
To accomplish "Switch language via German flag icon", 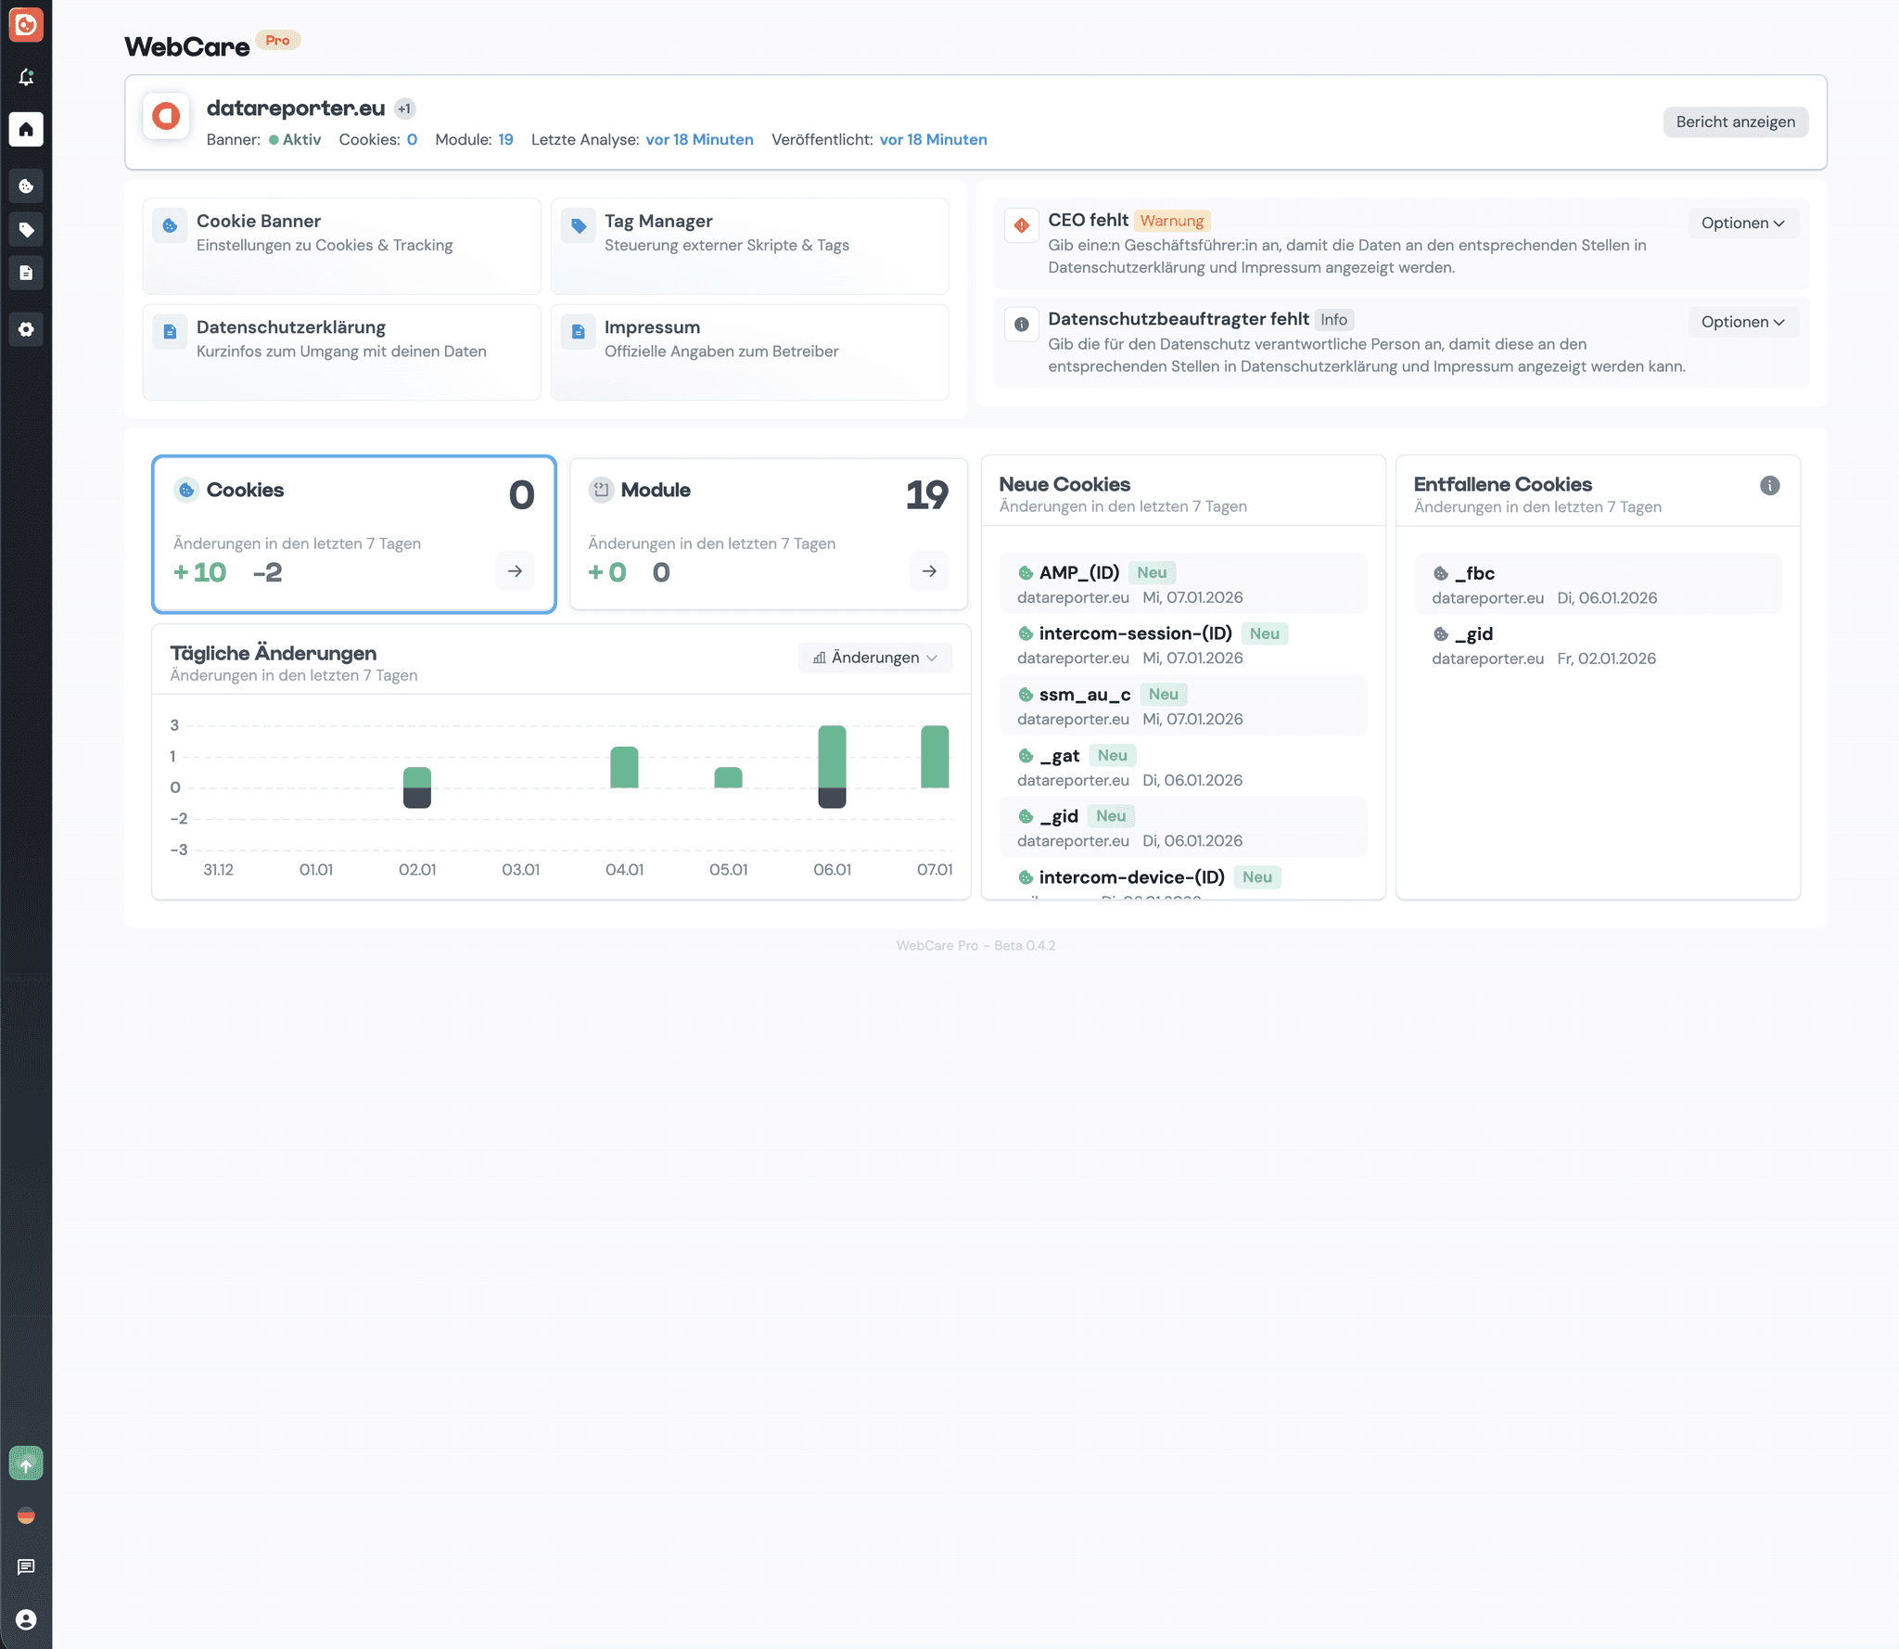I will tap(26, 1515).
